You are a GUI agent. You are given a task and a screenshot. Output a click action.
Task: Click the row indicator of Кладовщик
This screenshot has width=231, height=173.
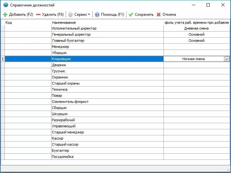point(3,59)
